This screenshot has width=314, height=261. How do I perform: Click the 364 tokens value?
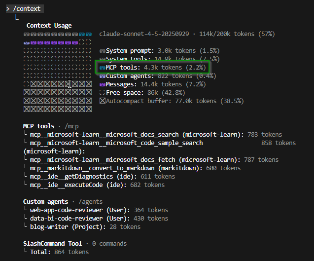coord(151,210)
